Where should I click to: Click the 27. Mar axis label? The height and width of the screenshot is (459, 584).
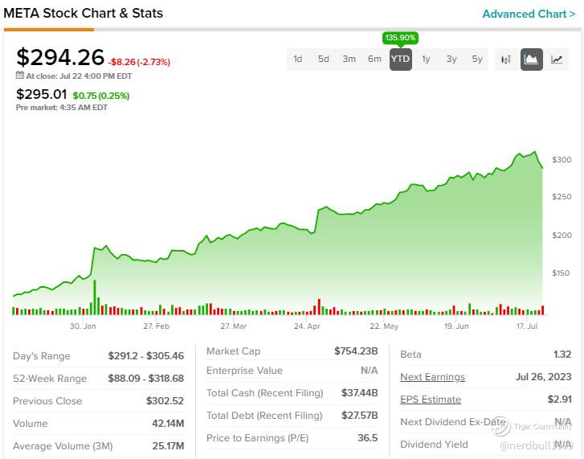[x=234, y=326]
